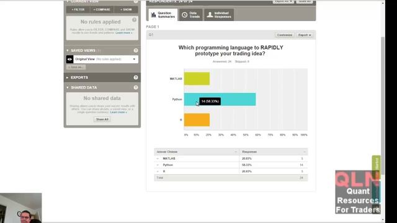
Task: Expand the MATLAB table row arrow
Action: click(158, 159)
